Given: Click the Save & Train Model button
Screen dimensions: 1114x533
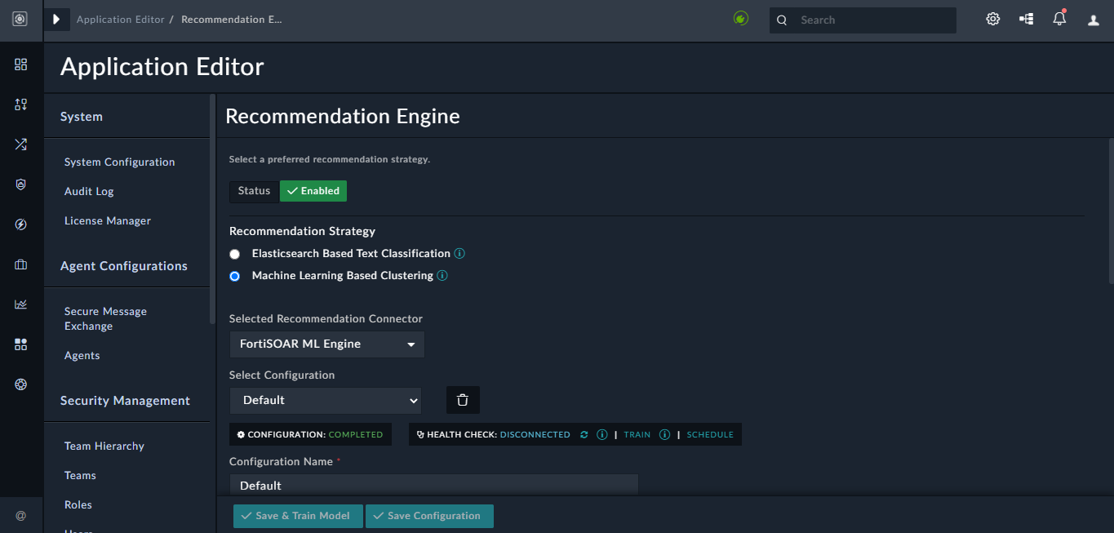Looking at the screenshot, I should (297, 515).
